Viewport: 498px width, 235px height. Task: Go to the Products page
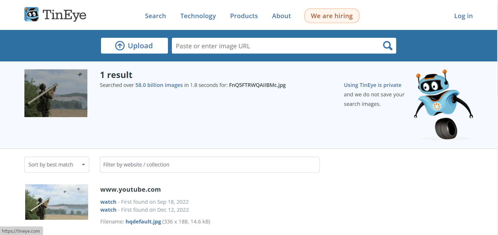pyautogui.click(x=244, y=16)
